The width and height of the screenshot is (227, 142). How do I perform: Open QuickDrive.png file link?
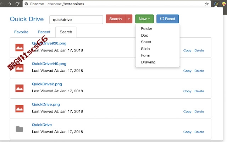(x=46, y=104)
